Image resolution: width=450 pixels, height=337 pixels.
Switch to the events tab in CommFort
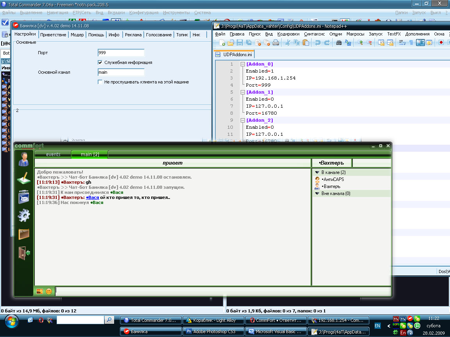click(53, 154)
